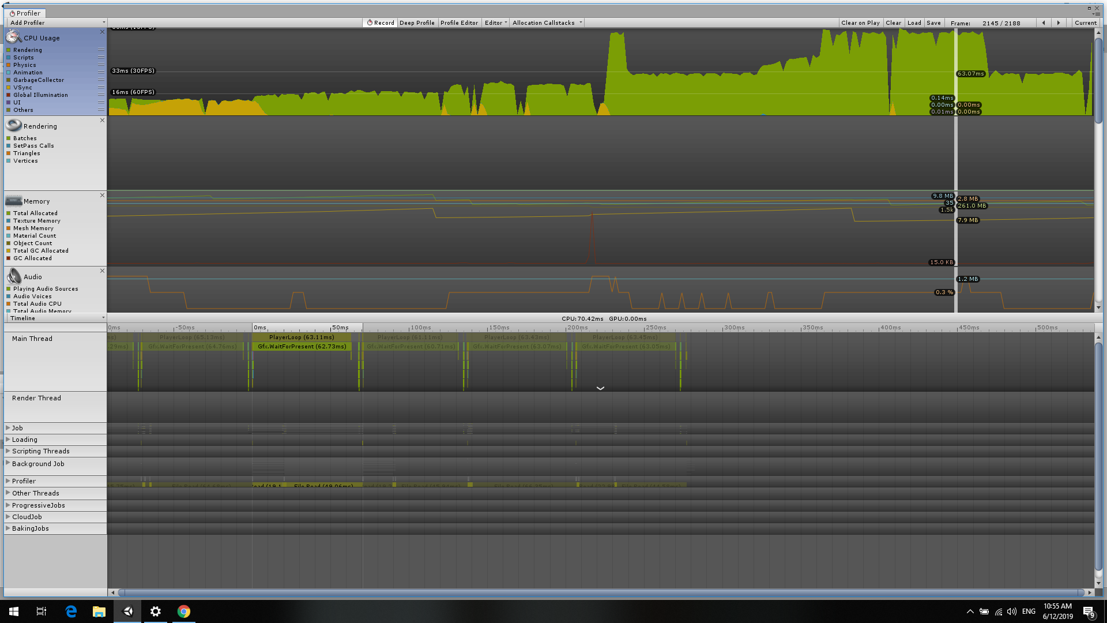
Task: Toggle the Animation CPU category swatch
Action: [9, 73]
